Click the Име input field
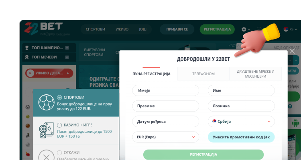 click(x=241, y=90)
